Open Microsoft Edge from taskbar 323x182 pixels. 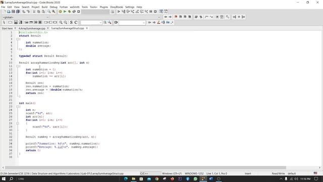[x=126, y=178]
